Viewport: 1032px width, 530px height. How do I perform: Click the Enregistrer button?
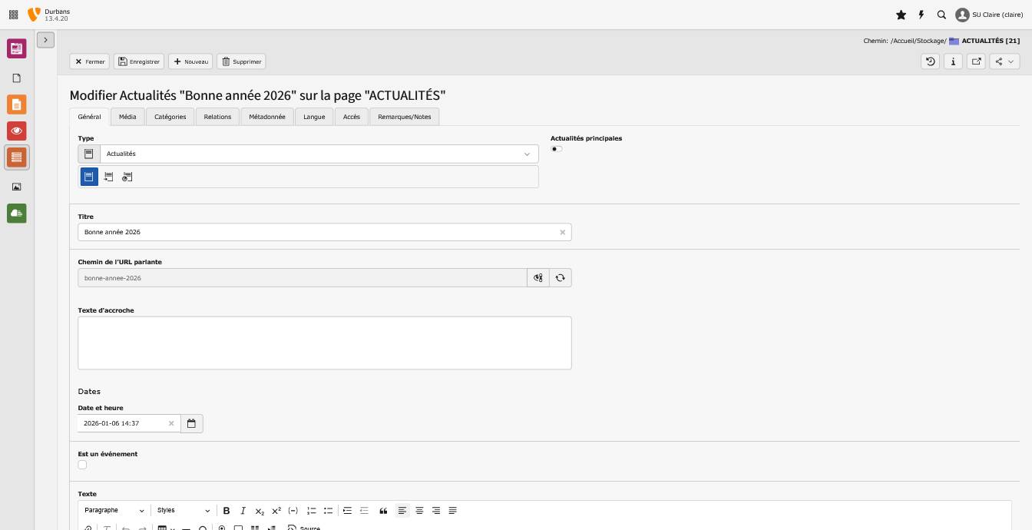click(139, 61)
